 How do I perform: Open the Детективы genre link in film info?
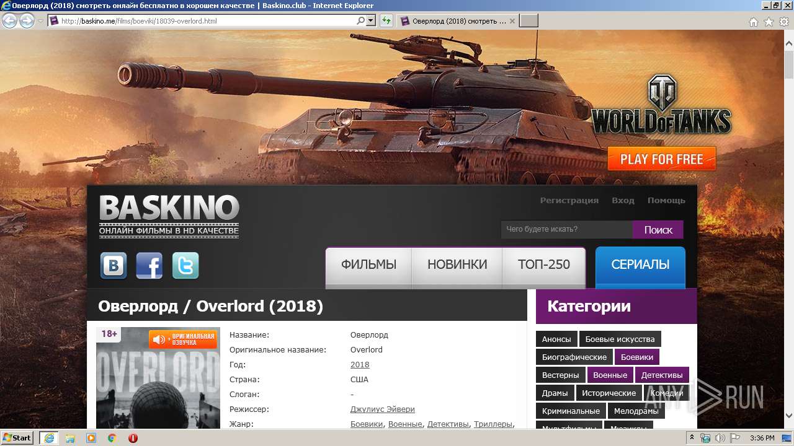448,424
